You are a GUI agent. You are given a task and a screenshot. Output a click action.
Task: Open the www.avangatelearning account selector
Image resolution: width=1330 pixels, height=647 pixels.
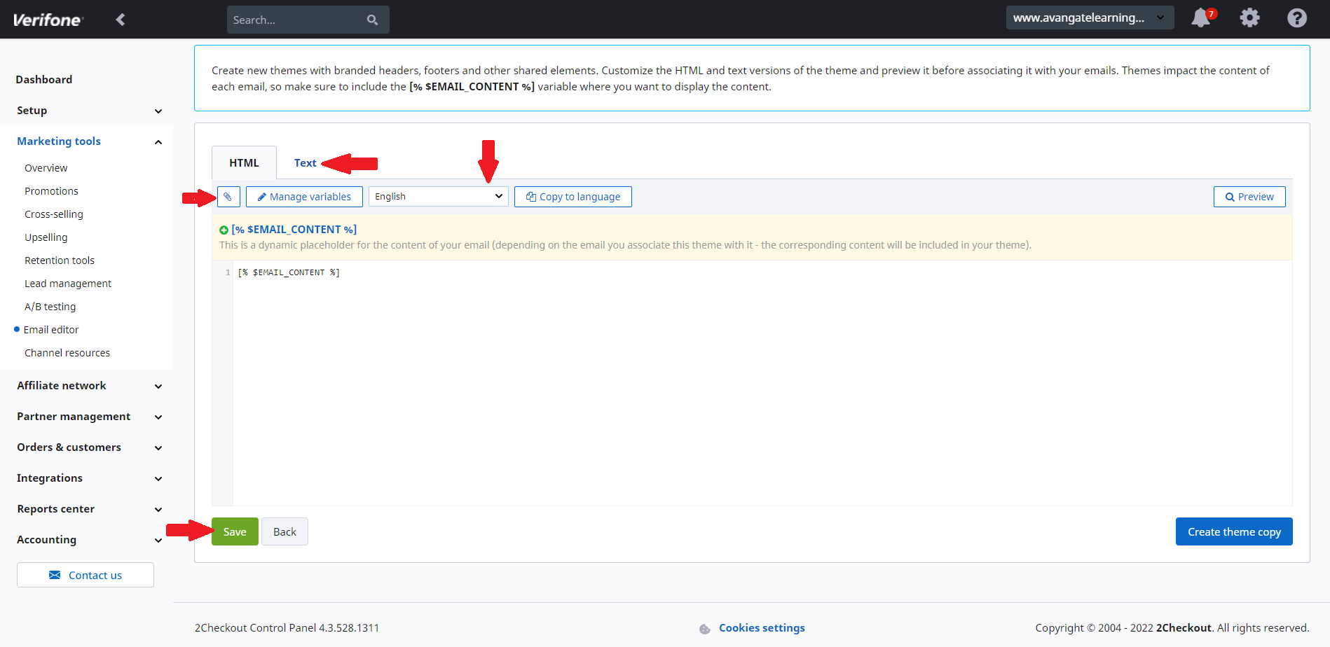(1089, 18)
